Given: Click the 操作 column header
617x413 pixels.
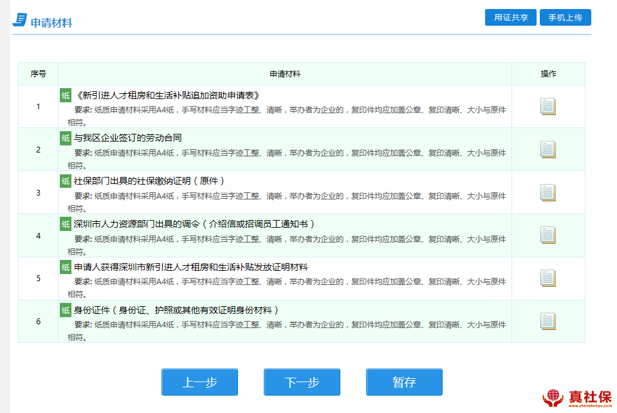Looking at the screenshot, I should [548, 74].
